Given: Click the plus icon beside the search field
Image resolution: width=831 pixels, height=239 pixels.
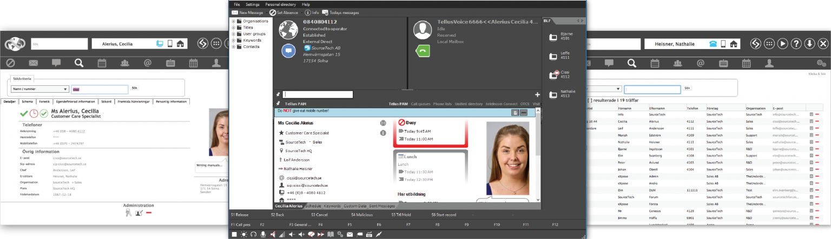Looking at the screenshot, I should tap(537, 94).
